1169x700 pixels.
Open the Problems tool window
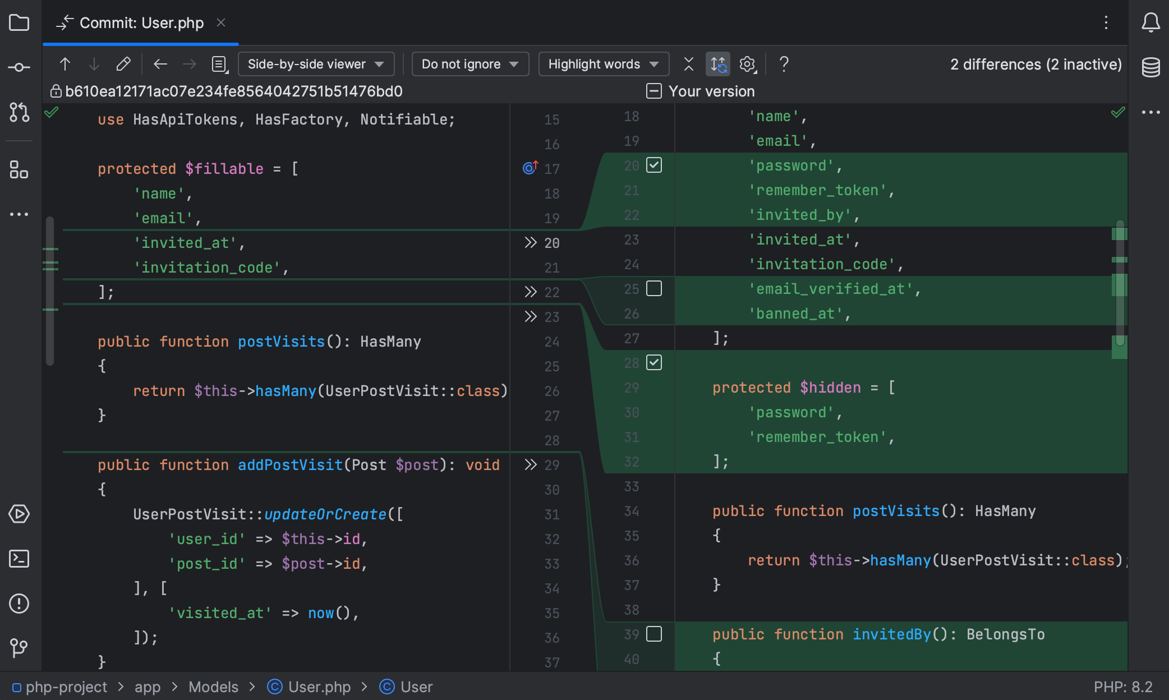[x=19, y=604]
